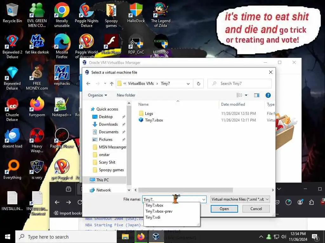Launch the 'literally unusable' Chrome shortcut

62,15
